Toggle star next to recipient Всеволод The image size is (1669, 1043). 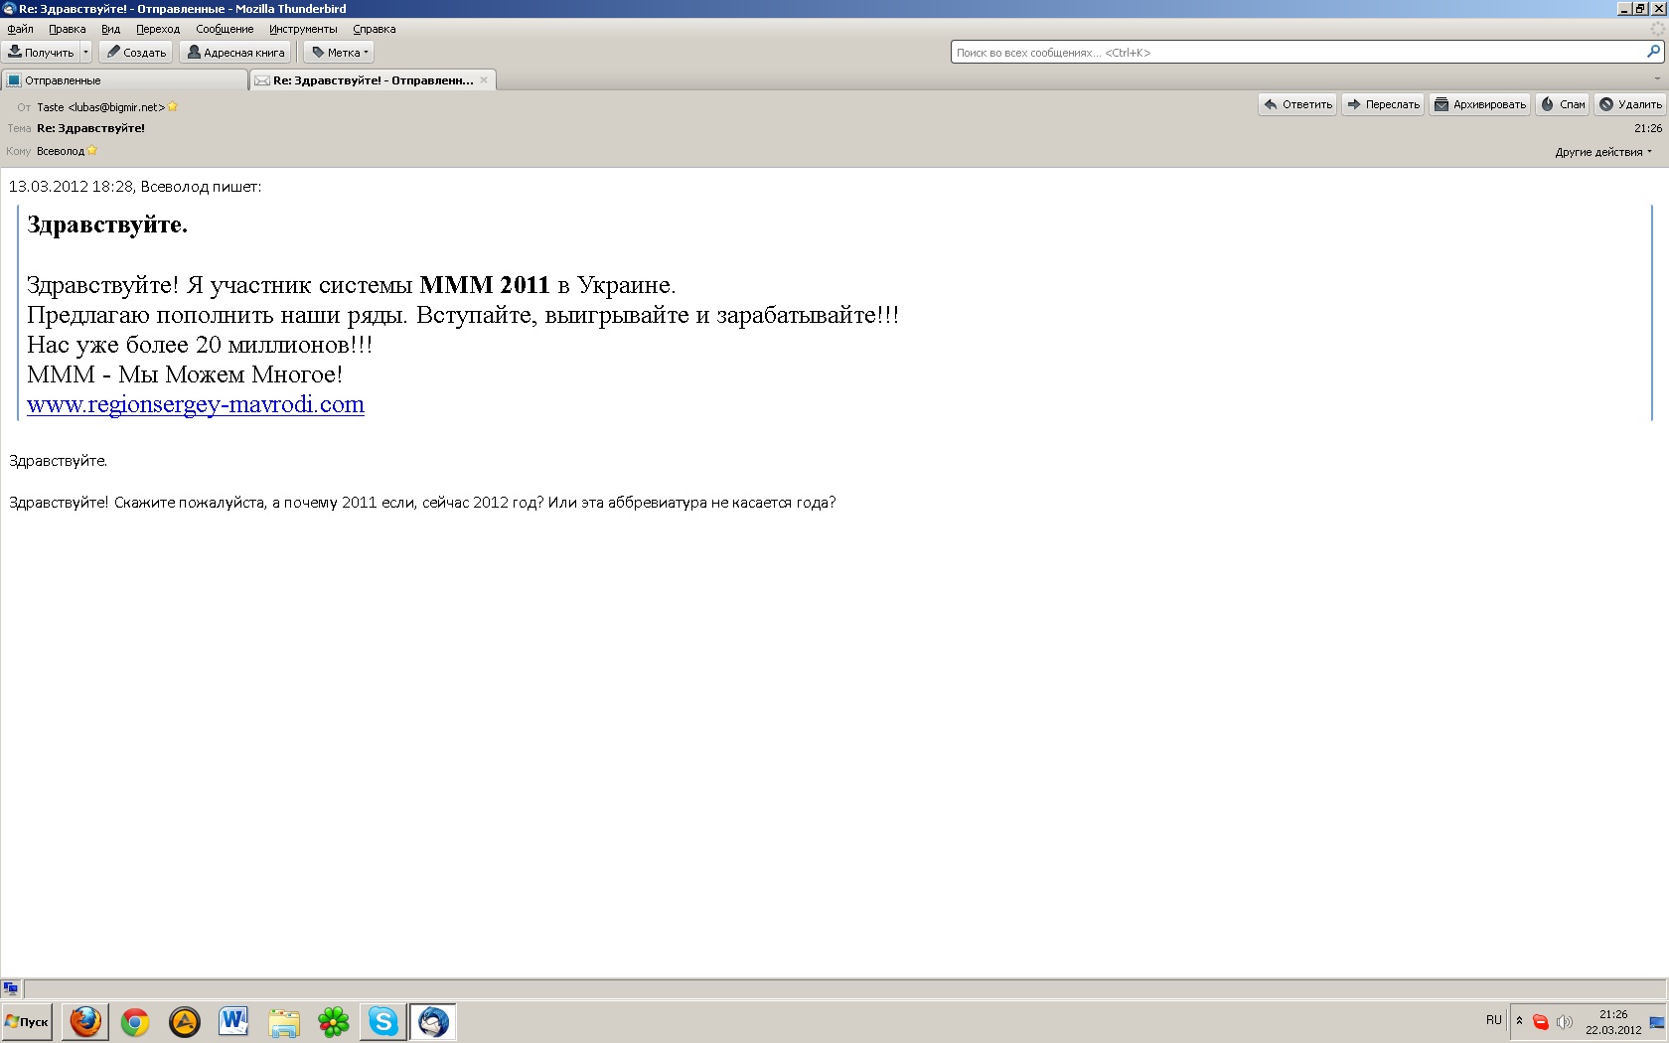tap(92, 151)
